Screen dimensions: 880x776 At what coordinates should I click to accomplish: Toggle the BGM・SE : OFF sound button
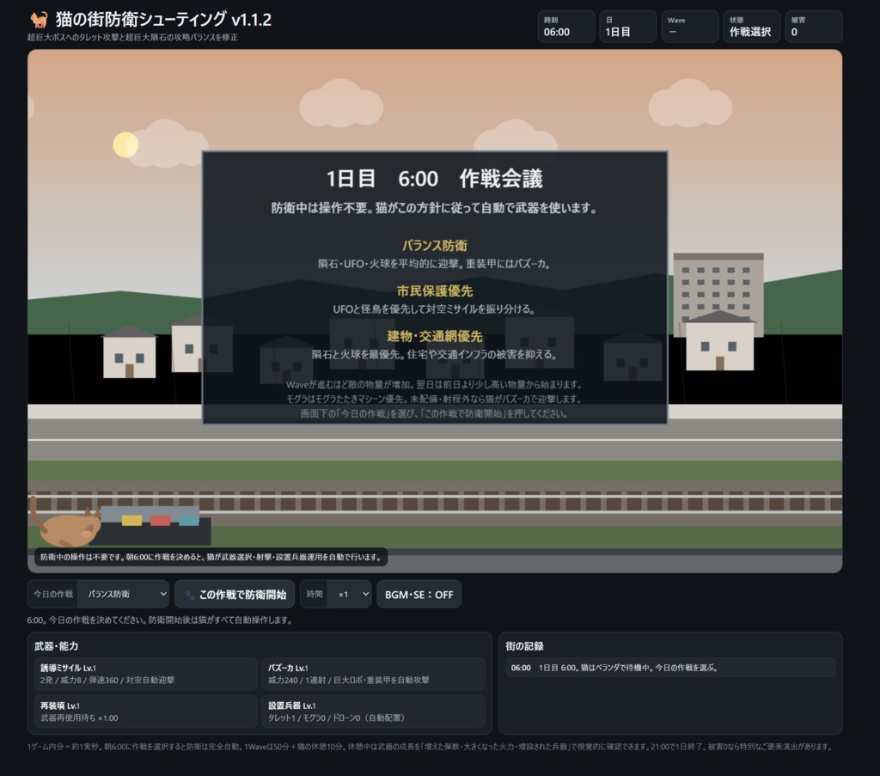coord(419,594)
